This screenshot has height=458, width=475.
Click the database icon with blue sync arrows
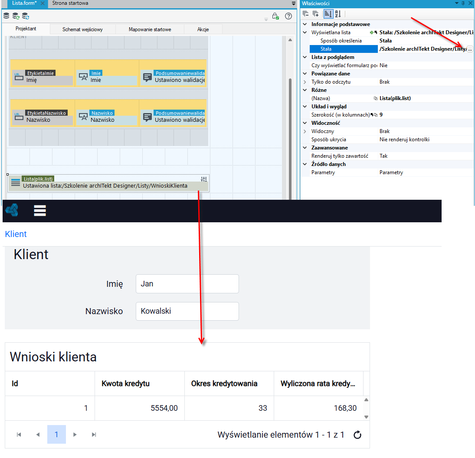[26, 16]
